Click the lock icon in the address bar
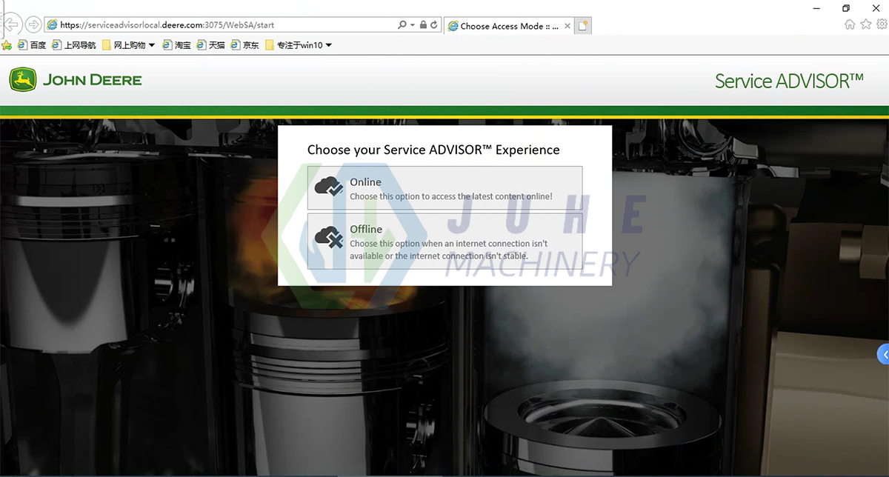Screen dimensions: 889x477 [x=424, y=24]
